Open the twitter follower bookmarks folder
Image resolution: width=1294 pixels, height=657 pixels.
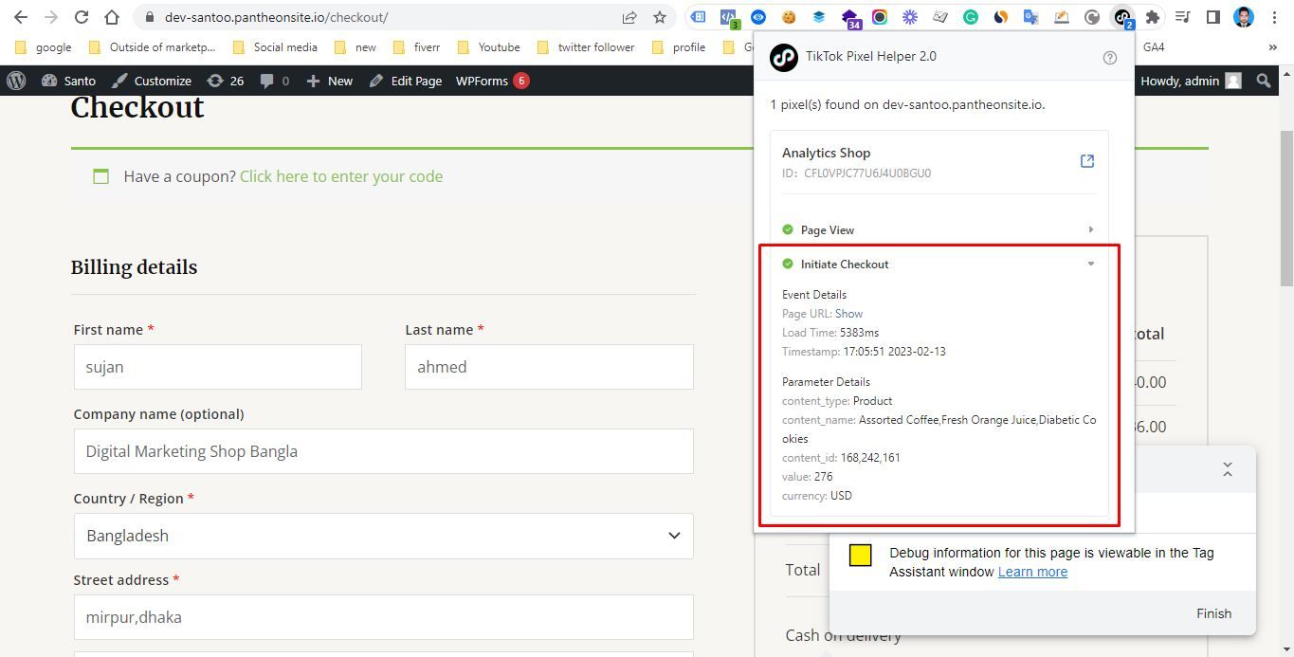(586, 46)
